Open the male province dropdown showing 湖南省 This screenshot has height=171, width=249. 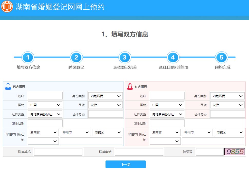tap(43, 133)
